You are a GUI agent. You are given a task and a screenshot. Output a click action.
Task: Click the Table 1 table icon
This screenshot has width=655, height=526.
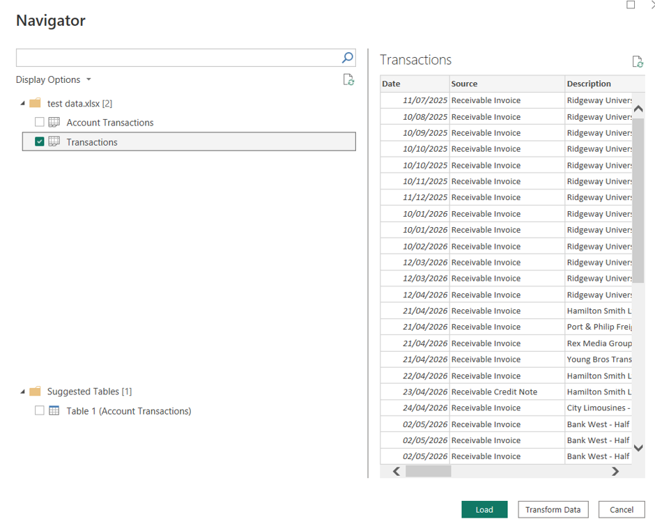54,410
